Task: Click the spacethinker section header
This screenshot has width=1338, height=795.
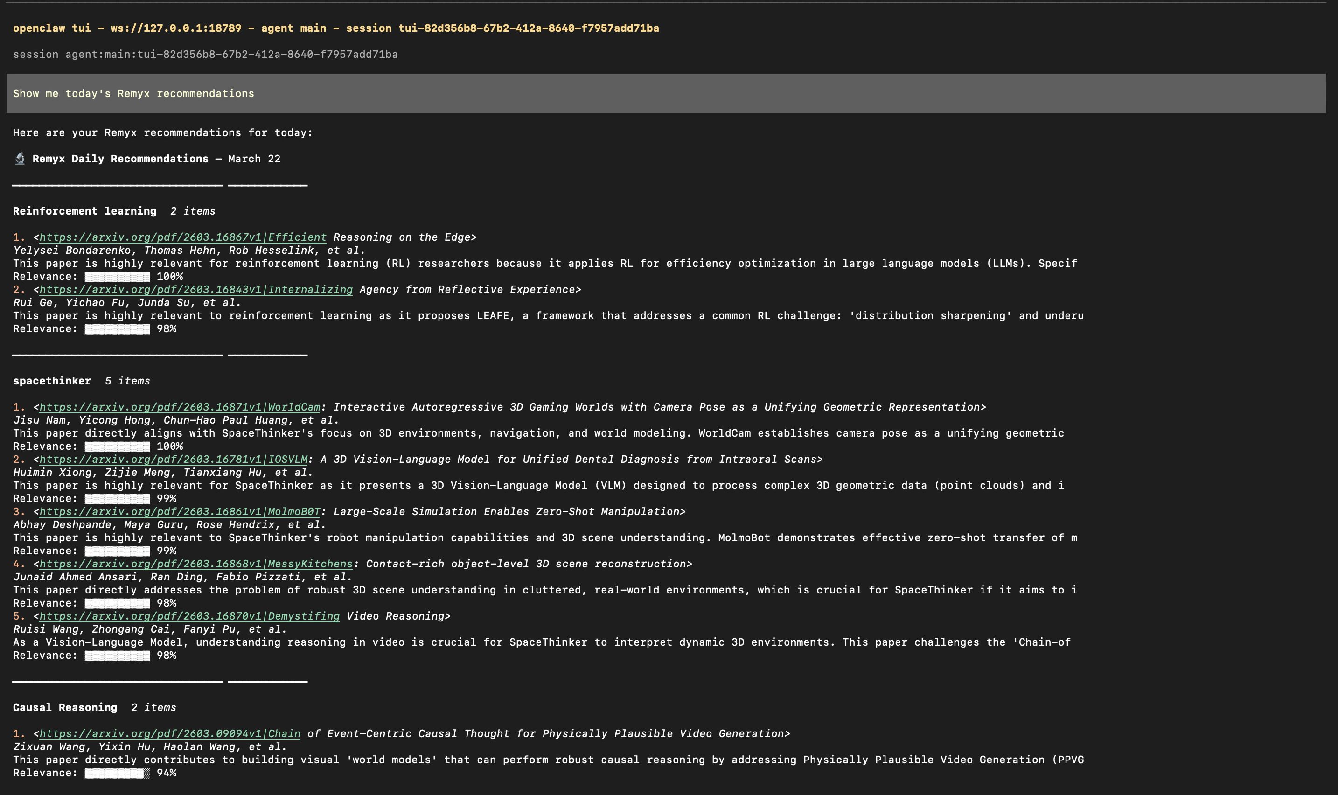Action: click(52, 380)
